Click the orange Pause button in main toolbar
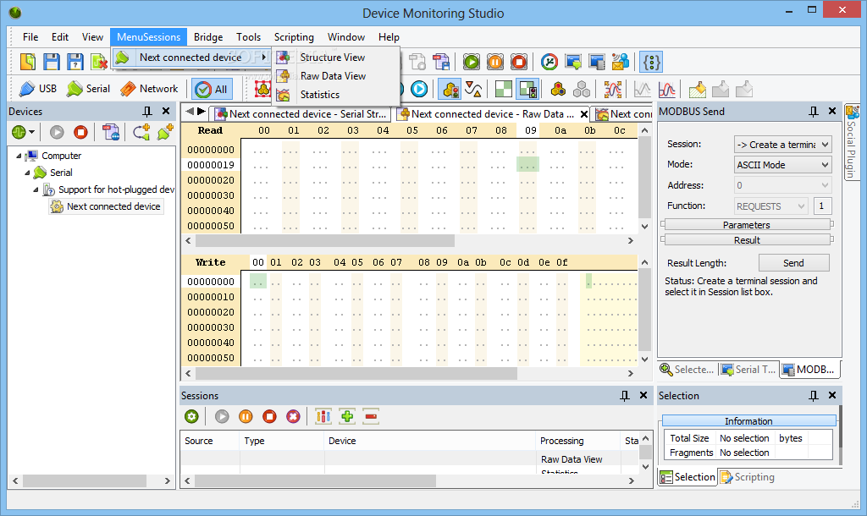 coord(495,62)
